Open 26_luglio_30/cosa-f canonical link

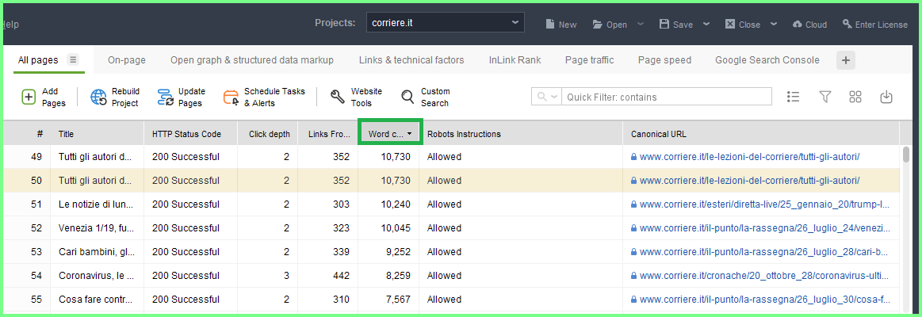(764, 300)
